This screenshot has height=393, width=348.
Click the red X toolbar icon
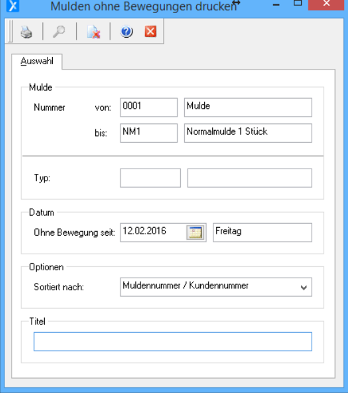150,31
